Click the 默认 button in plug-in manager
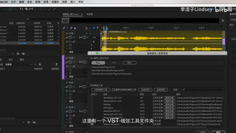This screenshot has width=236, height=133. [x=129, y=63]
